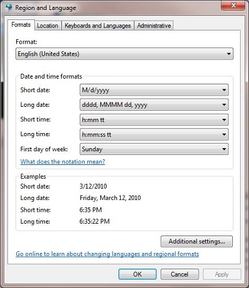
Task: Follow the Go online to learn about changing languages link
Action: tap(107, 254)
